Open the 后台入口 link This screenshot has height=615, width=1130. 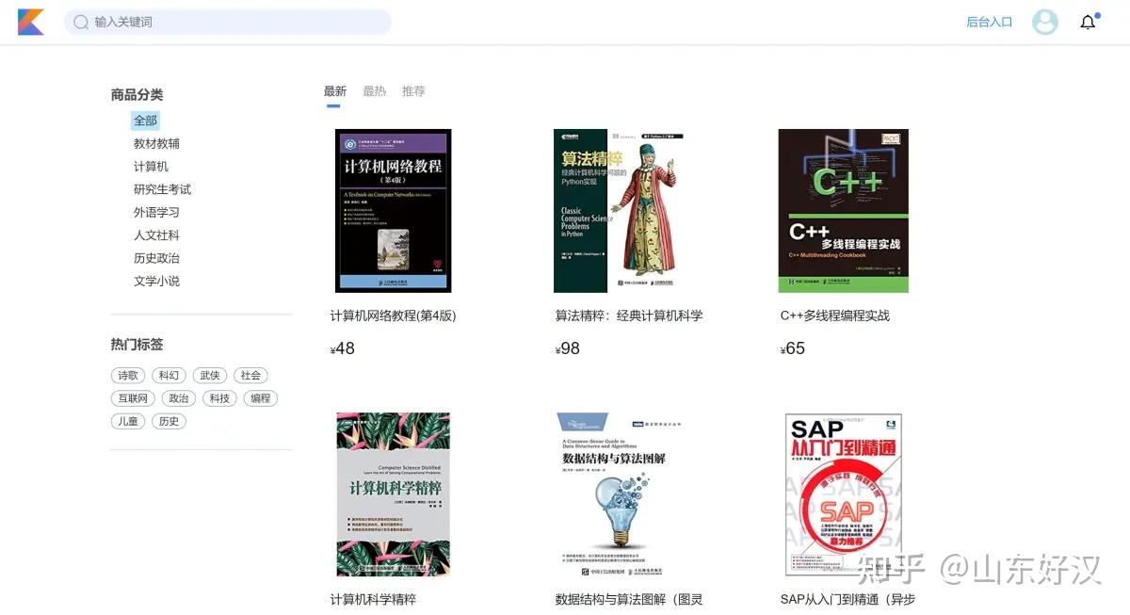989,21
